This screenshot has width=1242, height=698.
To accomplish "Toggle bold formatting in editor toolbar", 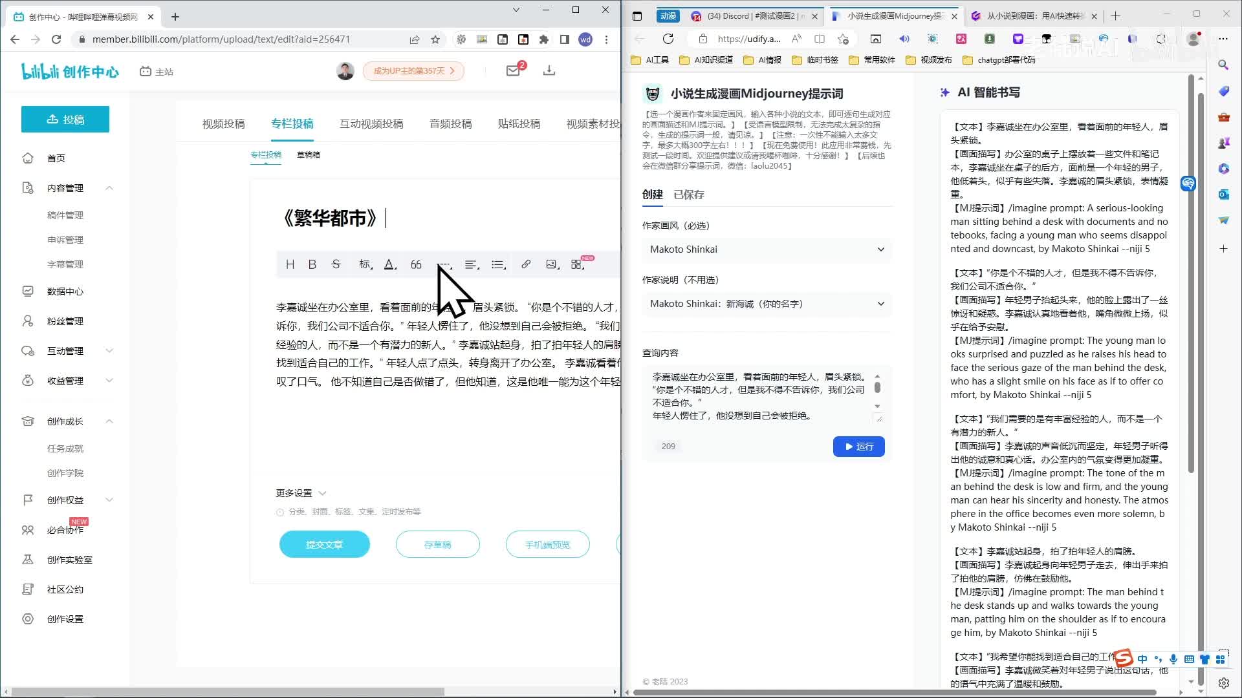I will 312,264.
